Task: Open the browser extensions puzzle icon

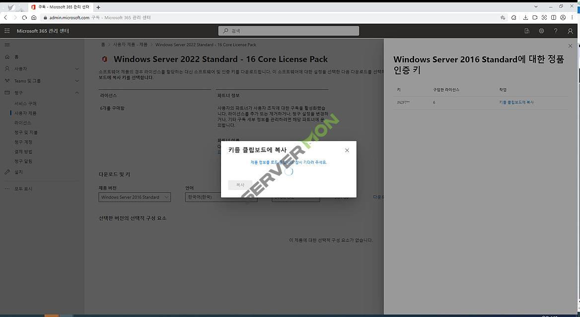Action: click(x=514, y=17)
